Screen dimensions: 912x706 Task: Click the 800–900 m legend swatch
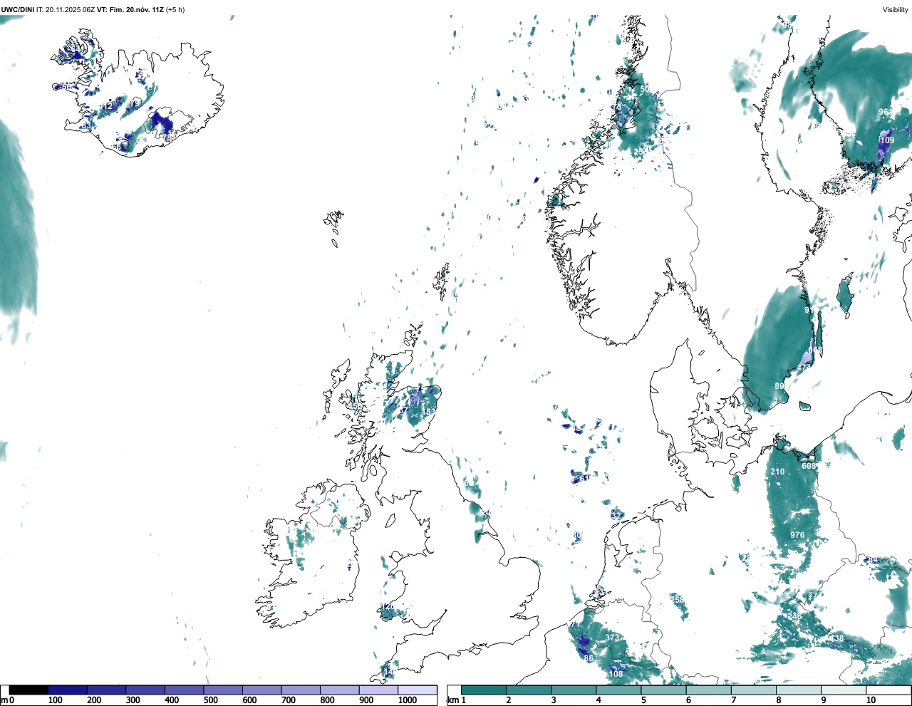coord(339,690)
